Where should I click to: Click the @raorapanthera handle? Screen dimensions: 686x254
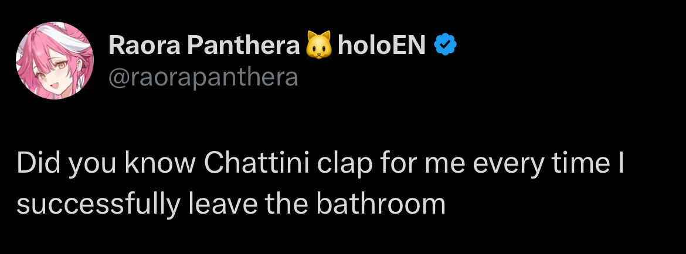203,77
